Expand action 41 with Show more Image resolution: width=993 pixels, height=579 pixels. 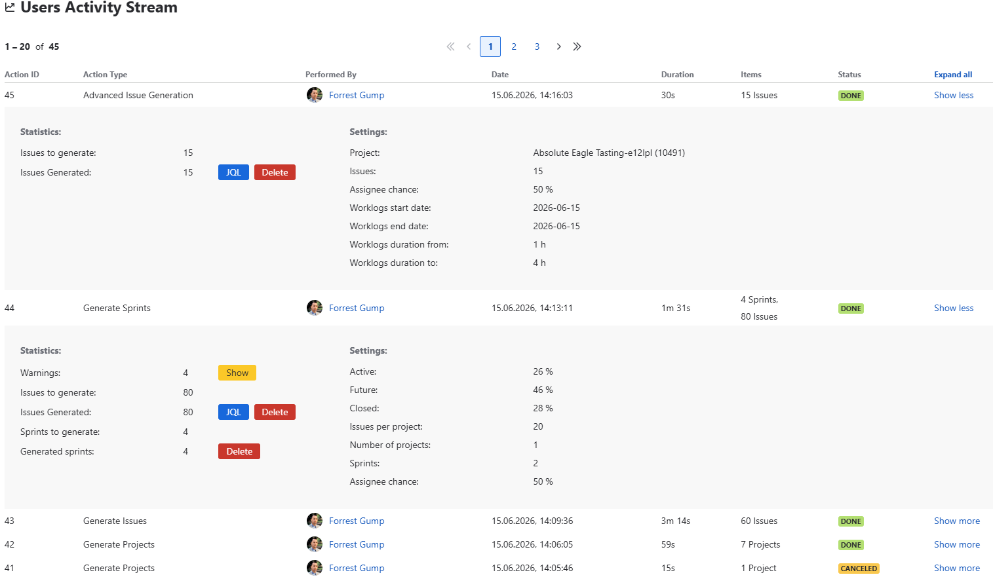tap(957, 568)
